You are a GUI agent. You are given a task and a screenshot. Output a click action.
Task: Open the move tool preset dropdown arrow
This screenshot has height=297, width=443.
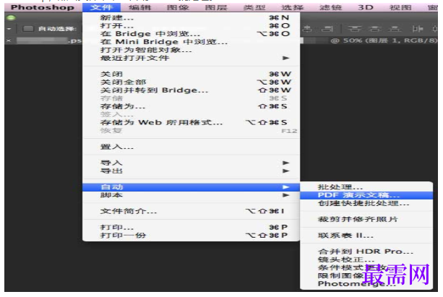pyautogui.click(x=9, y=28)
